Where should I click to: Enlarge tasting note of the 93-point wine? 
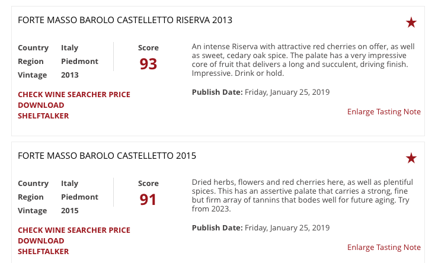384,111
